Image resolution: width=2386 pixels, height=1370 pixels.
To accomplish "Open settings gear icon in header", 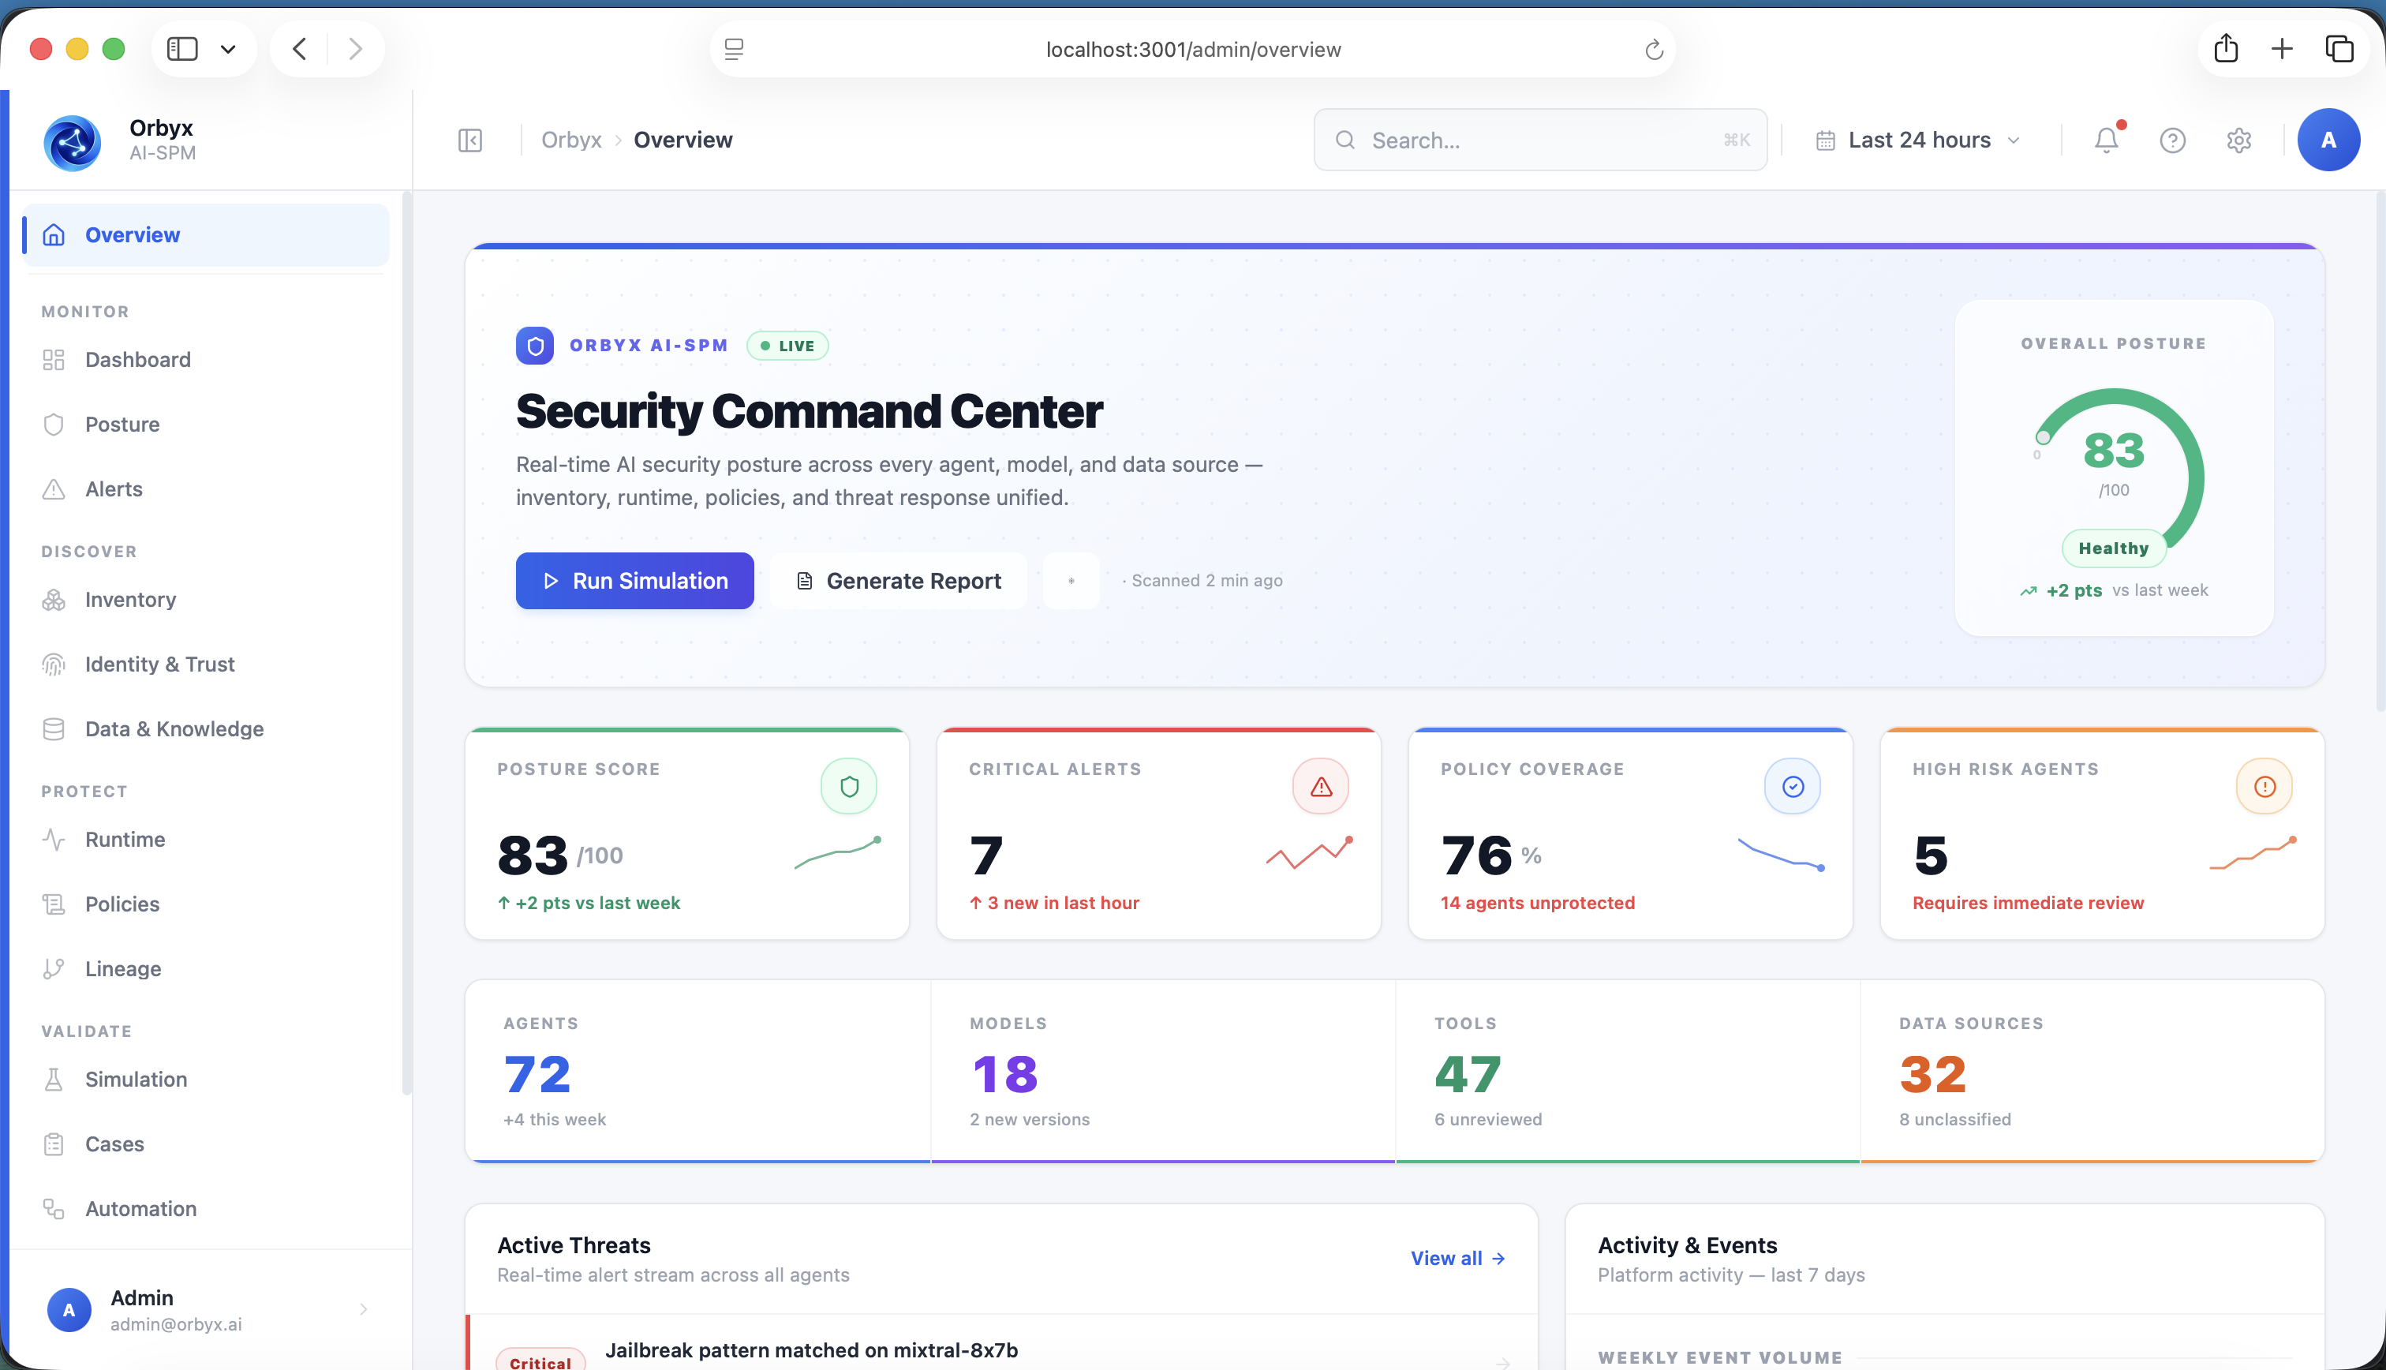I will [x=2238, y=140].
